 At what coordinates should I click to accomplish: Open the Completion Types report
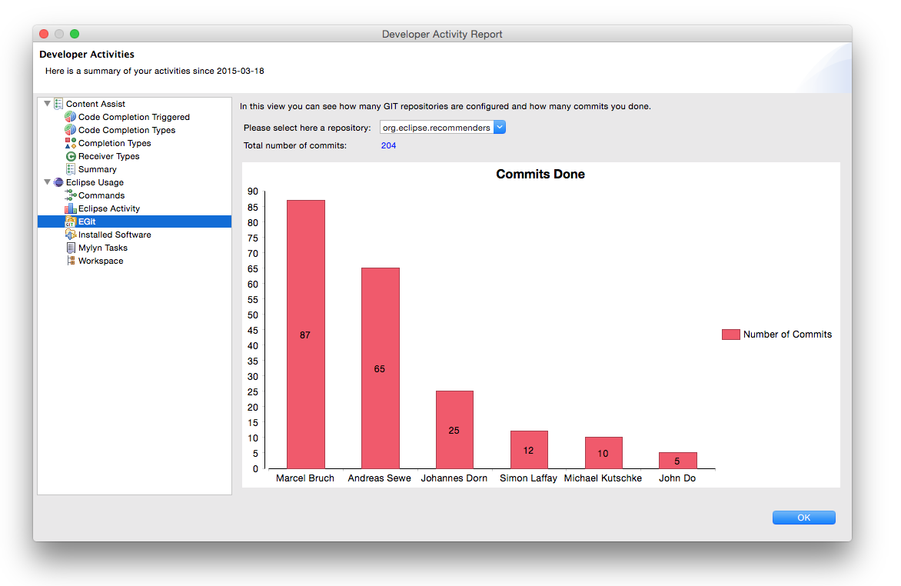pos(115,143)
